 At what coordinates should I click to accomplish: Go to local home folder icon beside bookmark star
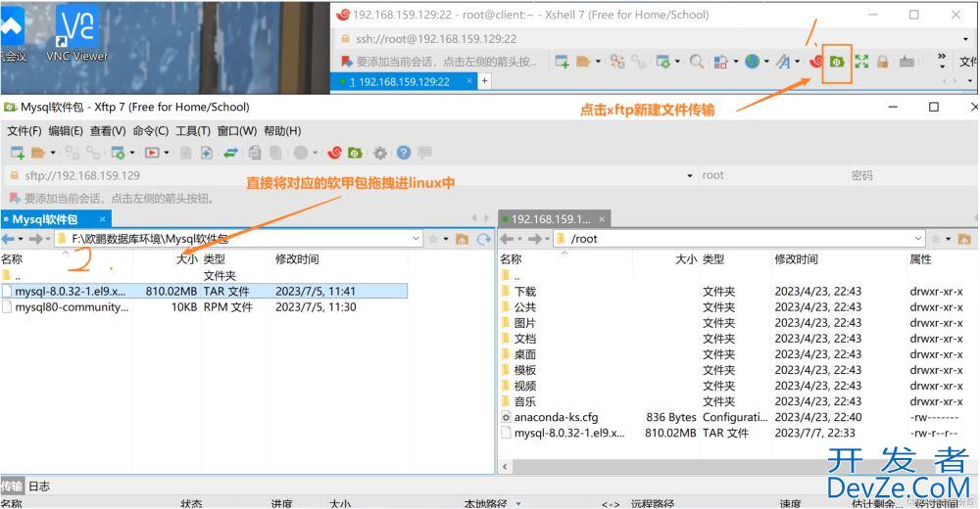[462, 239]
